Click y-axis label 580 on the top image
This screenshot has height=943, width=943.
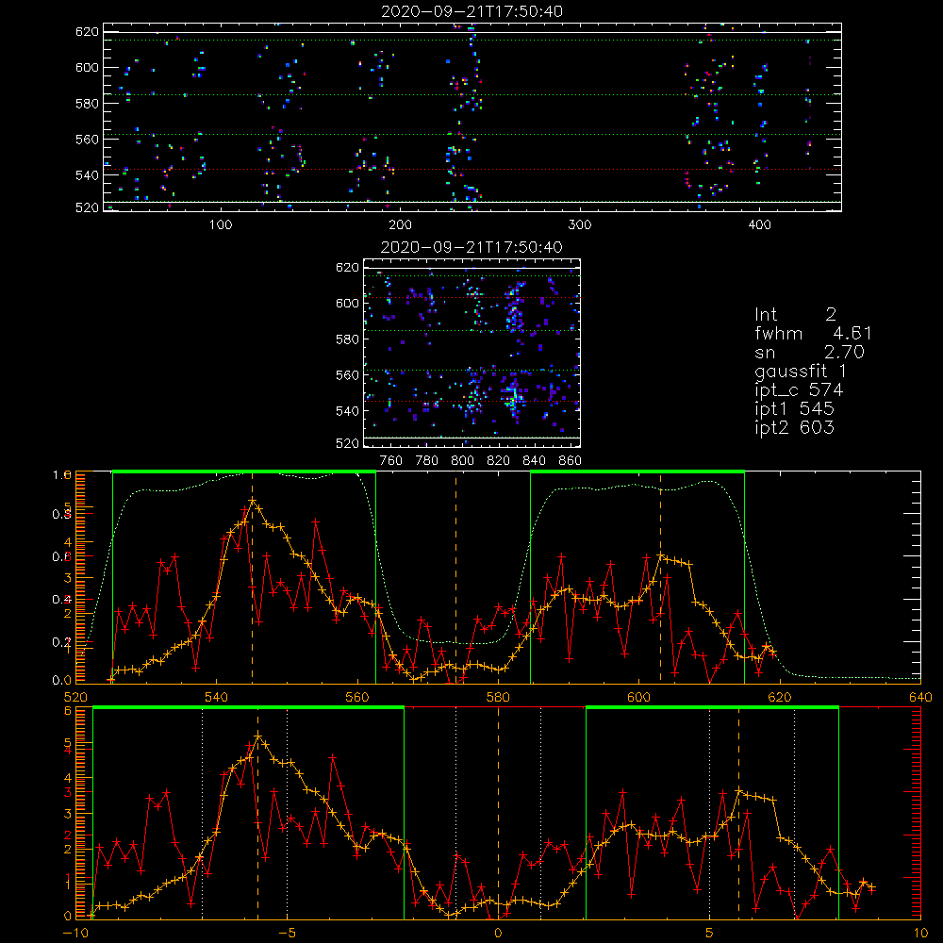click(87, 104)
